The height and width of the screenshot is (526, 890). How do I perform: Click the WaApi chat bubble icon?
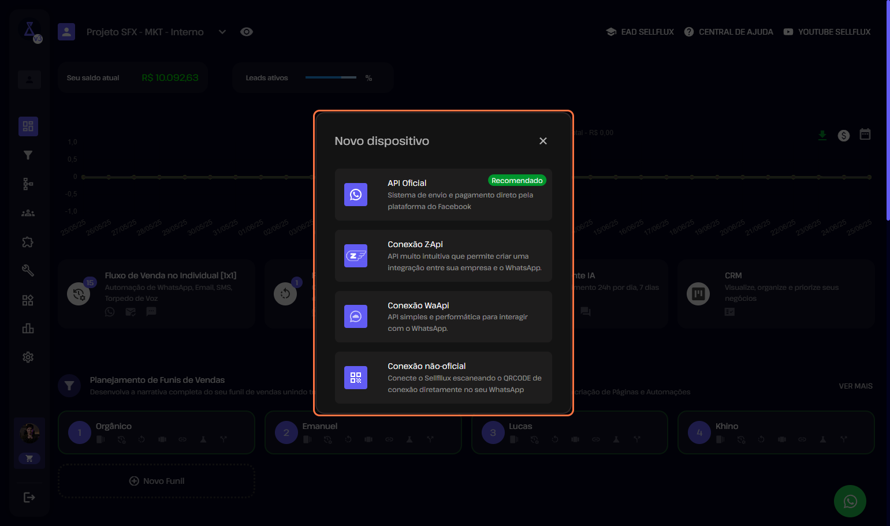[x=356, y=316]
